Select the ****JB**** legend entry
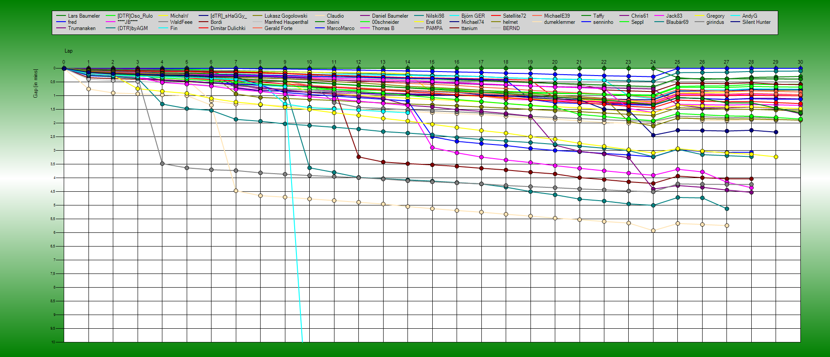 tap(127, 22)
